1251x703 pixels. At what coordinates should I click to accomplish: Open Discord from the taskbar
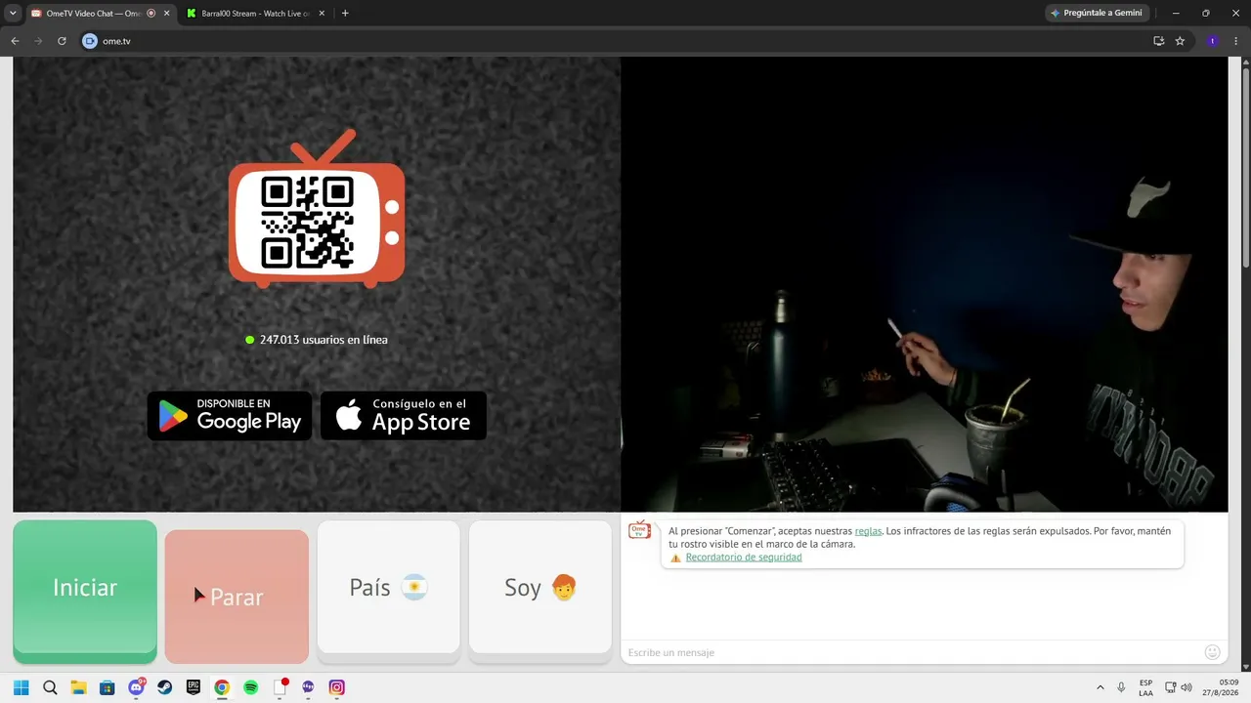click(136, 687)
